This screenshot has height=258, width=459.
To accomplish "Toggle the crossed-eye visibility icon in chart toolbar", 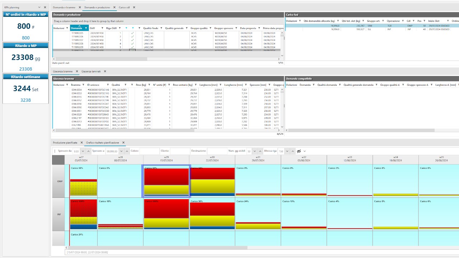I will click(x=299, y=151).
